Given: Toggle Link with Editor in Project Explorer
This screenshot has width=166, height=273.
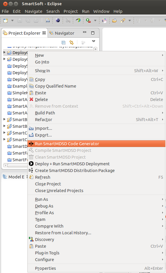Looking at the screenshot, I should [x=71, y=42].
